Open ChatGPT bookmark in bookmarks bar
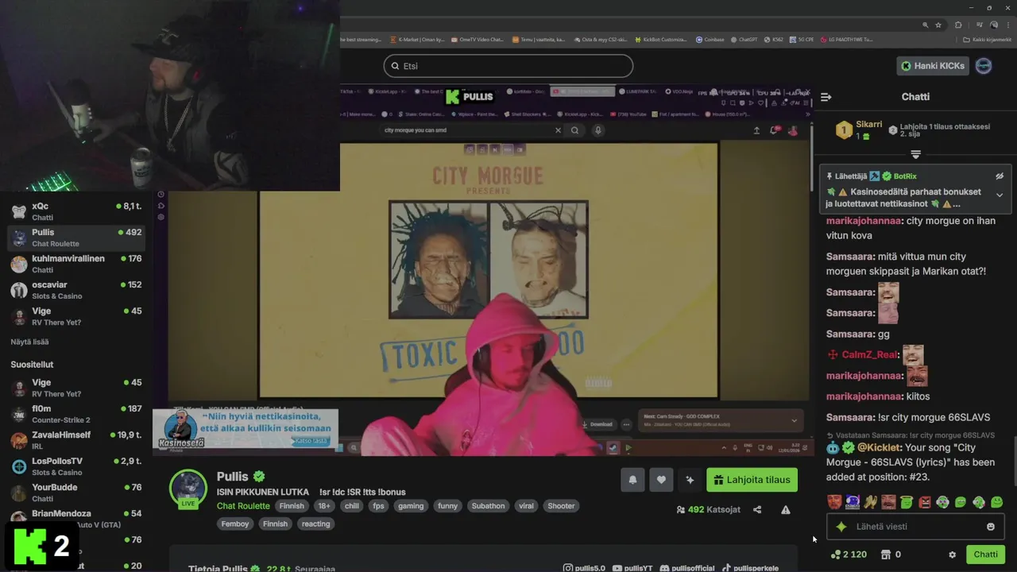1017x572 pixels. (743, 39)
